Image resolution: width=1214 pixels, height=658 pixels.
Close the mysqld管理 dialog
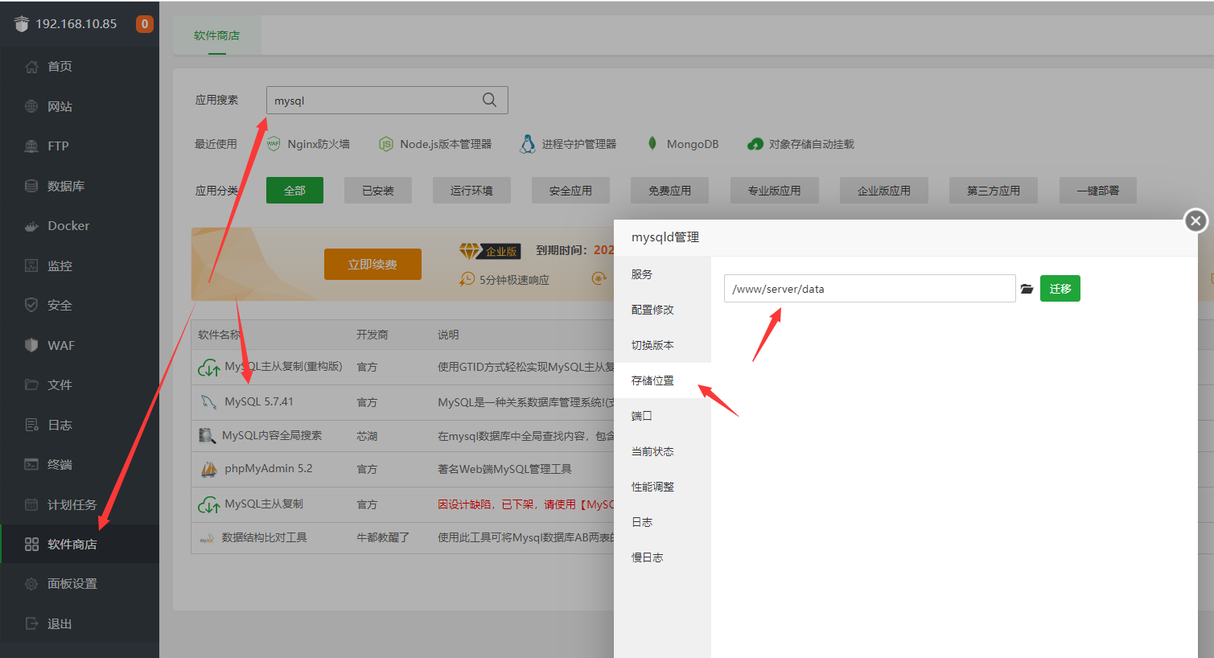tap(1195, 220)
